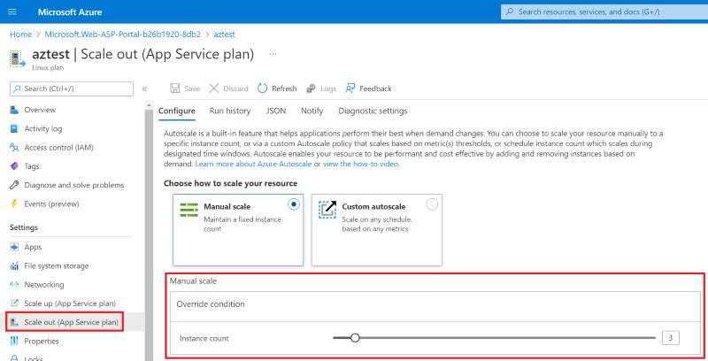Switch to the Run history tab
Screen dimensions: 708x361
[x=229, y=111]
